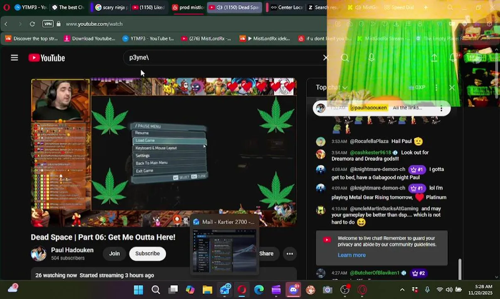Switch to the 'Center Loca' tab
500x299 pixels.
pyautogui.click(x=286, y=7)
